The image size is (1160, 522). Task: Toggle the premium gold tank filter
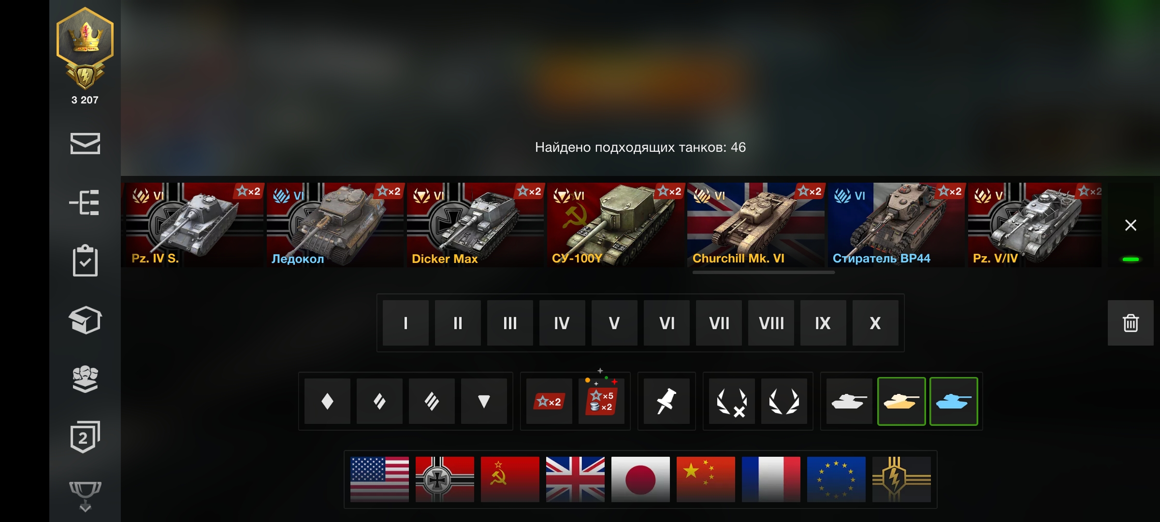pos(901,401)
